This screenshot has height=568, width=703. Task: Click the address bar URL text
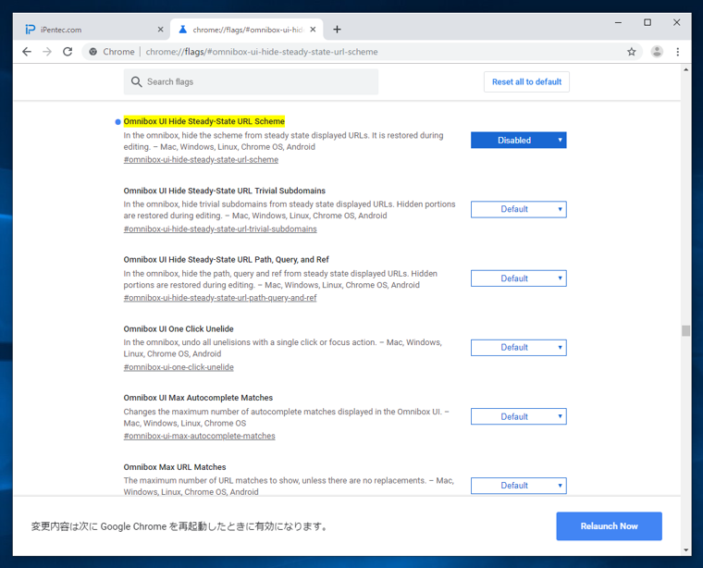coord(262,52)
